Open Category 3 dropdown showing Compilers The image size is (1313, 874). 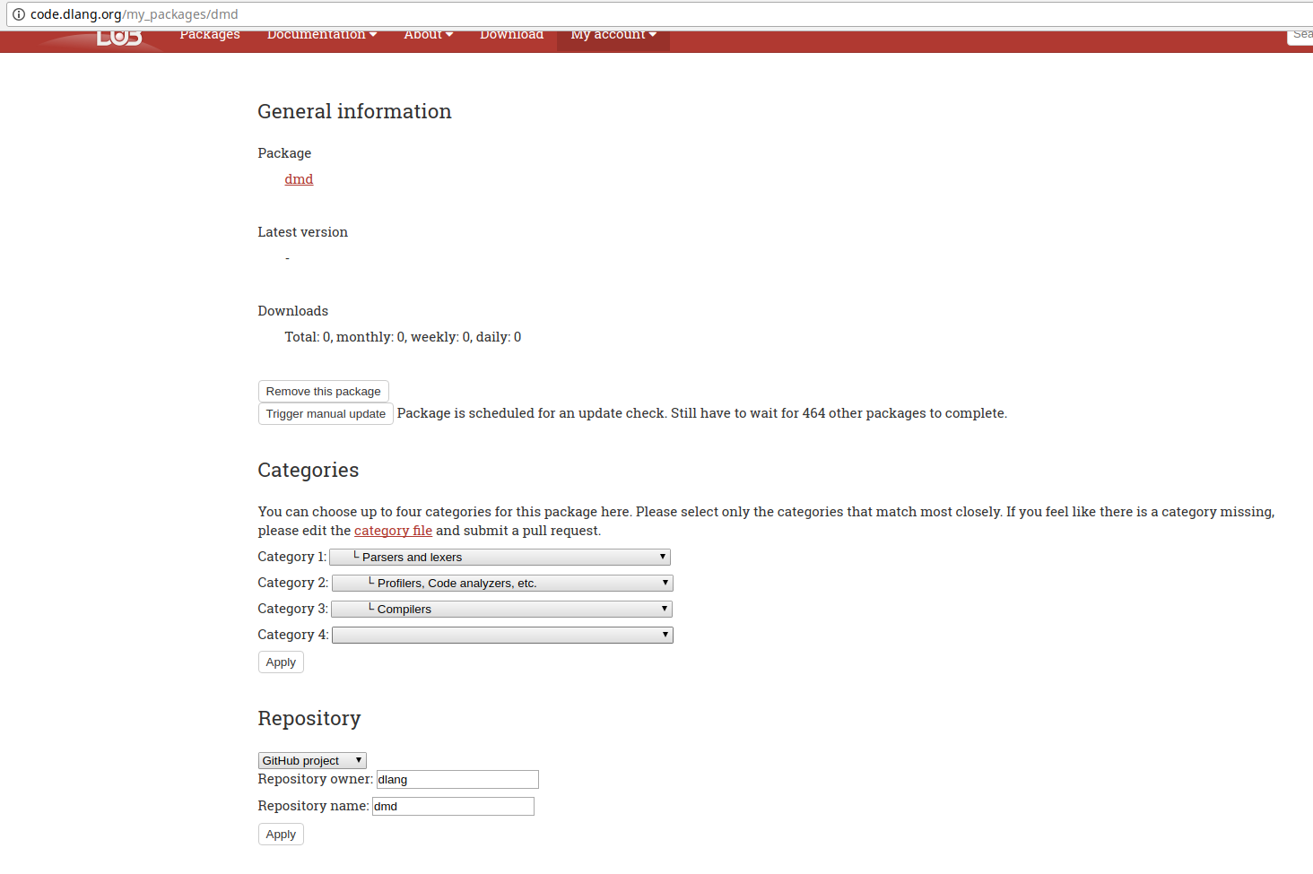point(501,609)
